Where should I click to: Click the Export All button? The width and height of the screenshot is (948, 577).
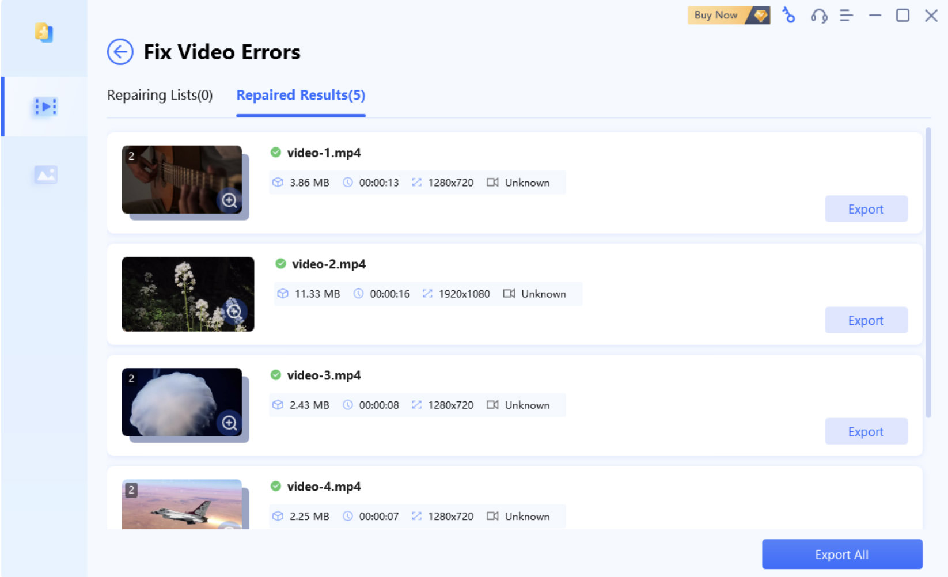(842, 555)
